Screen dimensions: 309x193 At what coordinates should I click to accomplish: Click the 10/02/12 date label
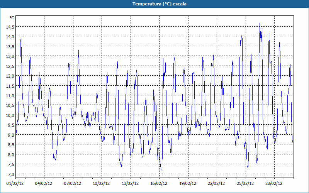point(101,183)
